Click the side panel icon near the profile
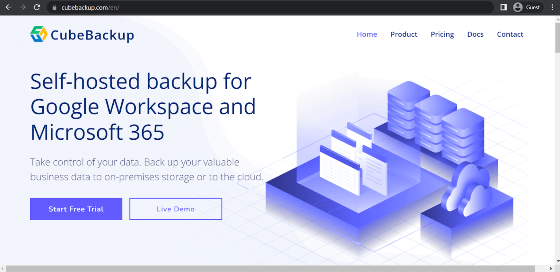560x272 pixels. tap(503, 7)
